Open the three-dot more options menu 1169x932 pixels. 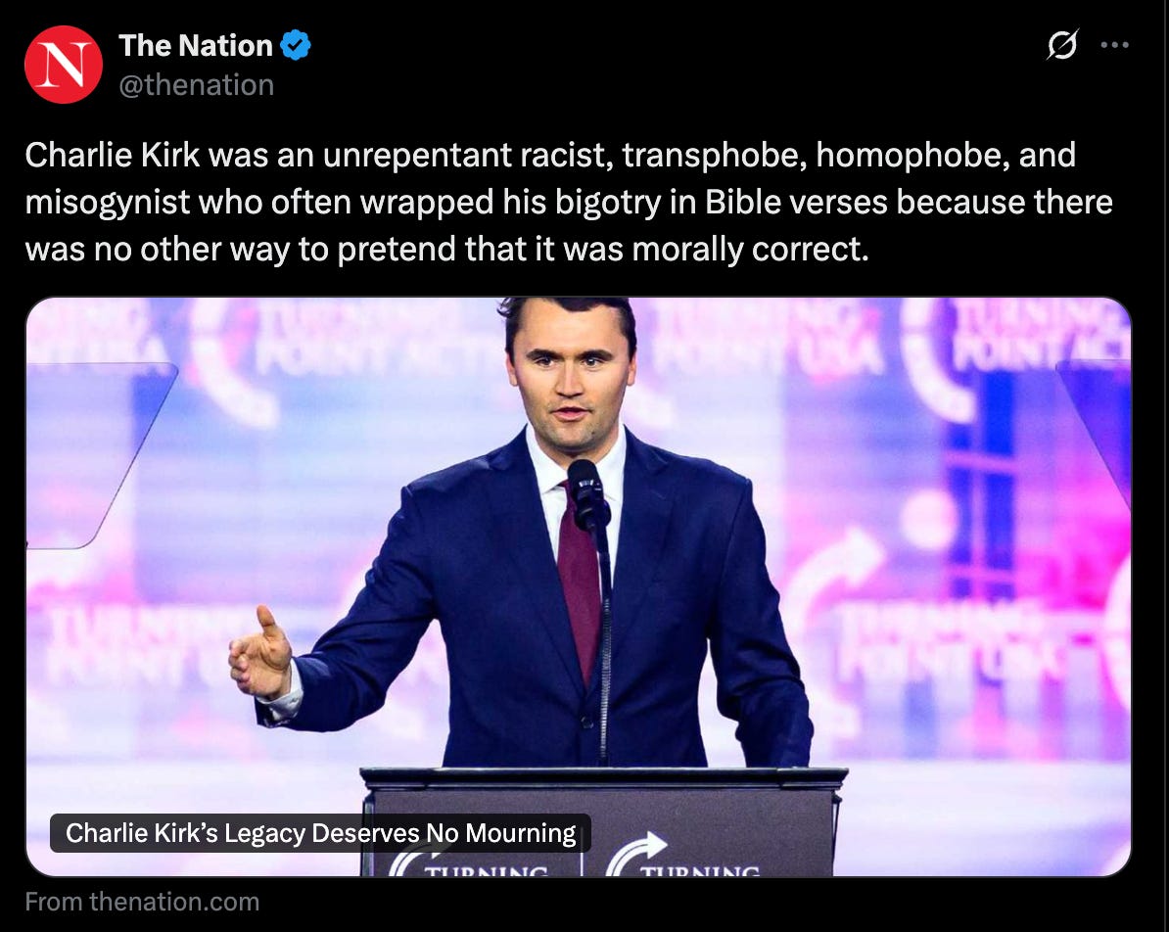[1114, 45]
